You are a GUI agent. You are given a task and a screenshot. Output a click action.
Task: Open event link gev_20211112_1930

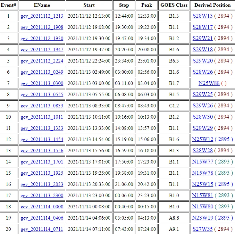pyautogui.click(x=42, y=38)
